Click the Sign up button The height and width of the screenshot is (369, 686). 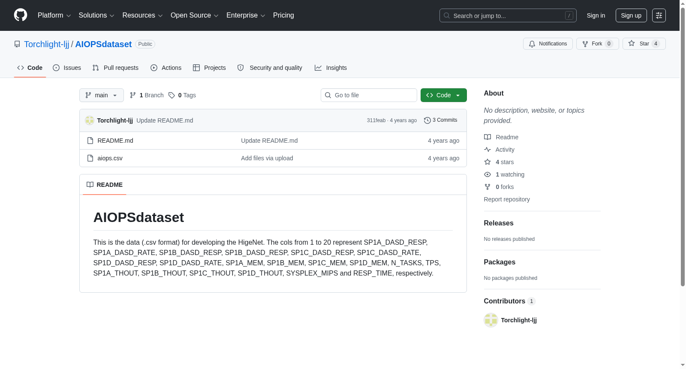(631, 15)
